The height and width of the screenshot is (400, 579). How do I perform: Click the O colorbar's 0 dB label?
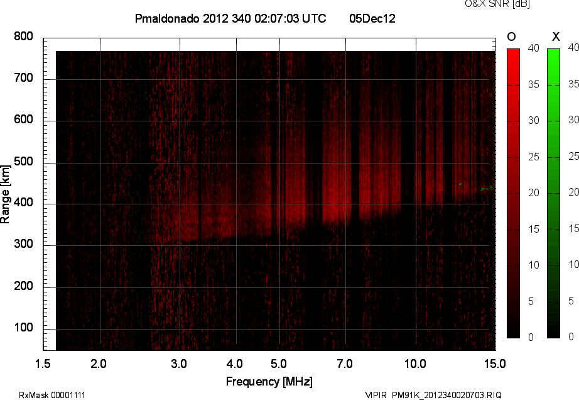531,337
